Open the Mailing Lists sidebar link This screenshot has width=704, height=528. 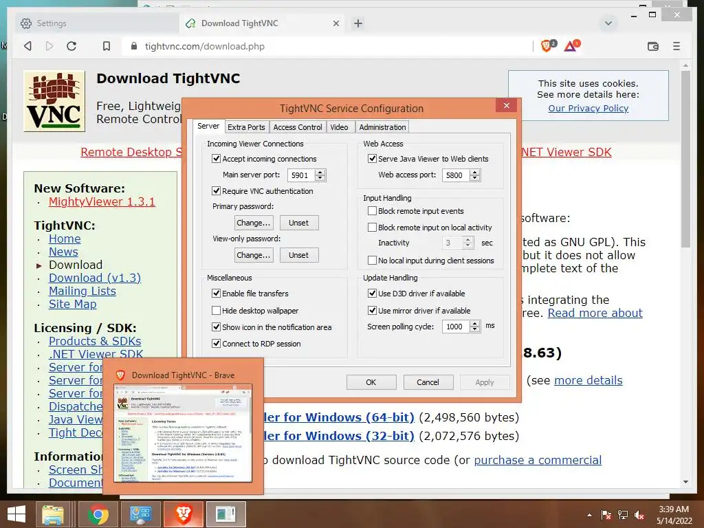point(82,291)
